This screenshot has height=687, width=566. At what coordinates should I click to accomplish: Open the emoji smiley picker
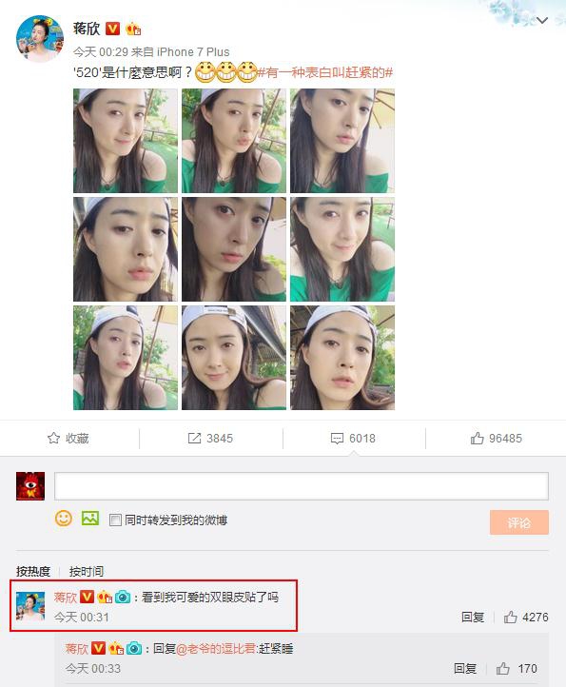64,519
